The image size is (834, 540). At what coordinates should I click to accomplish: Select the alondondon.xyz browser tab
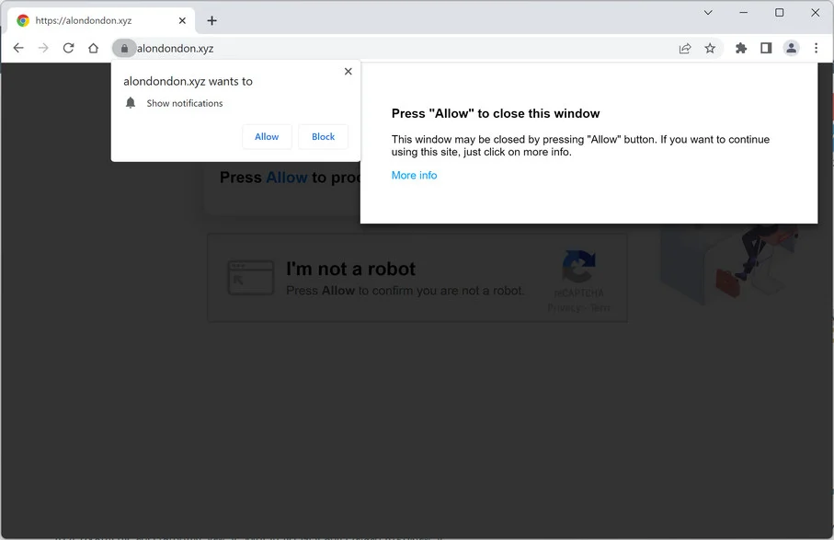[x=101, y=21]
